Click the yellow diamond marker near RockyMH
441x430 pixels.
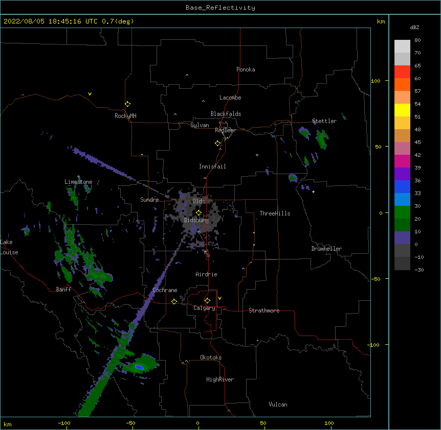click(127, 104)
